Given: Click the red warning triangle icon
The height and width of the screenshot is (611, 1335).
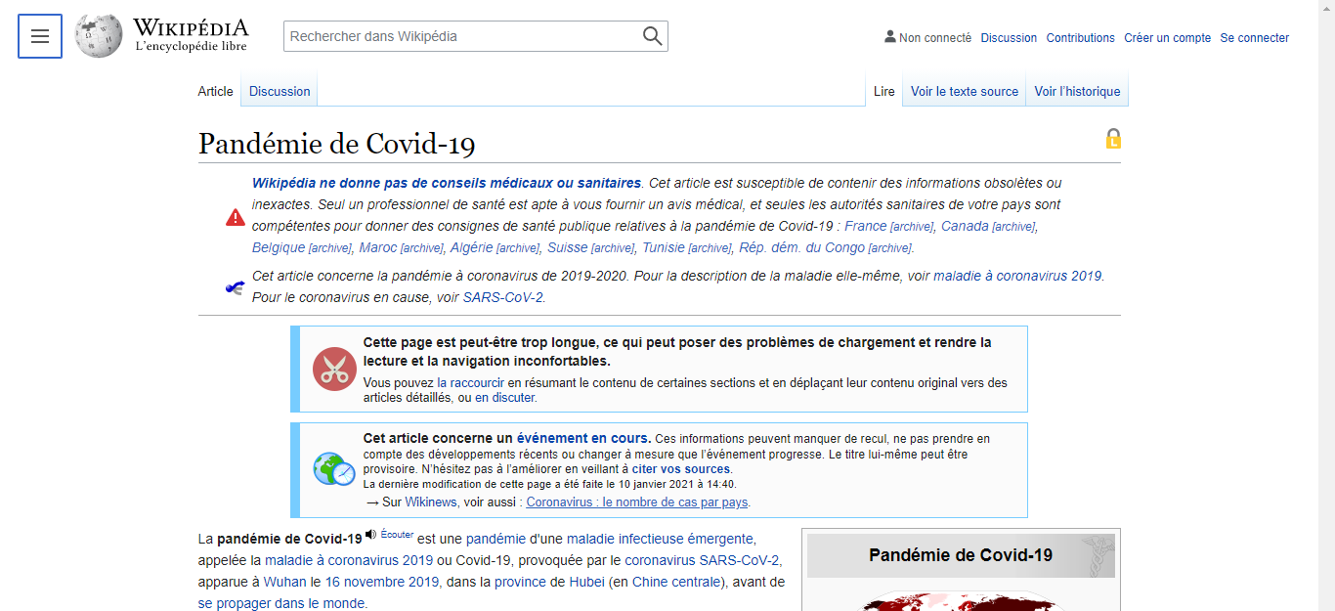Looking at the screenshot, I should [x=236, y=217].
